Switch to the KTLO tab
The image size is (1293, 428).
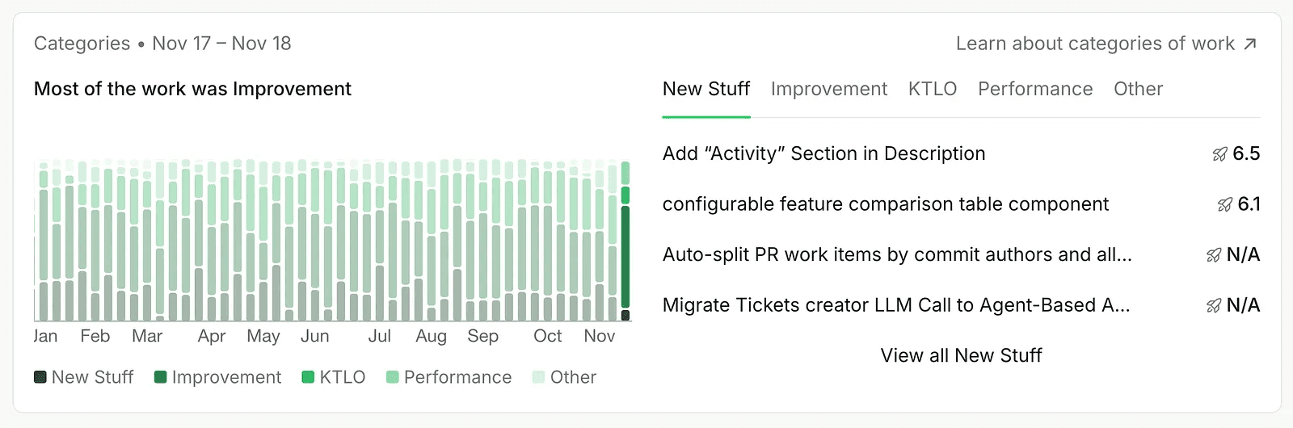pyautogui.click(x=933, y=89)
